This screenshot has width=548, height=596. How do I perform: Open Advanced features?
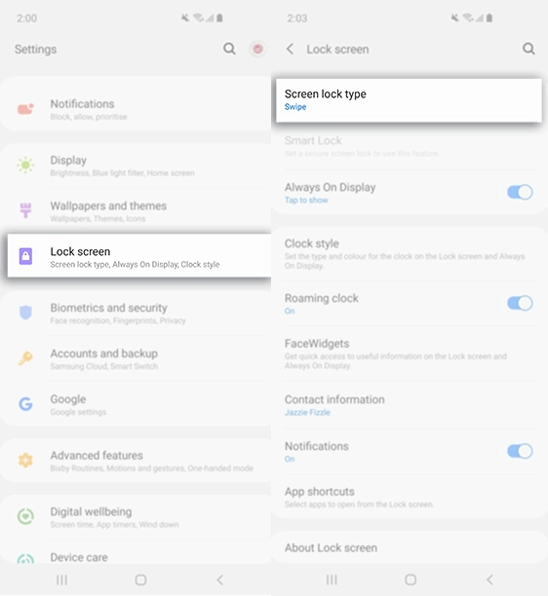pyautogui.click(x=137, y=461)
